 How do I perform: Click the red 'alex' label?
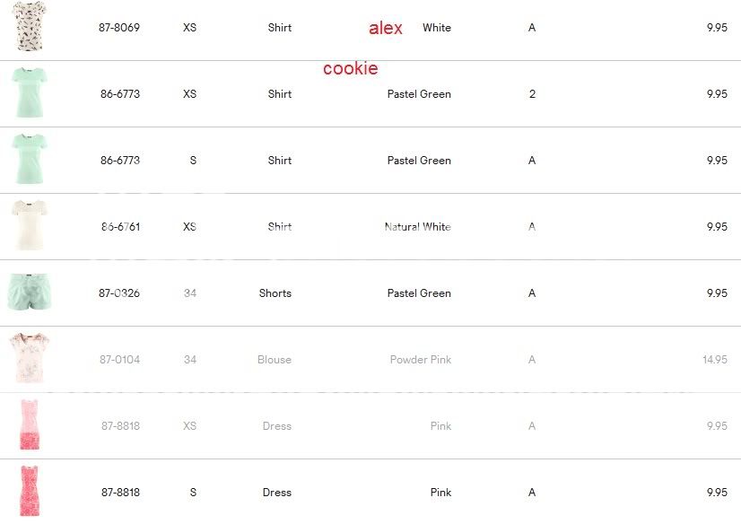tap(386, 28)
